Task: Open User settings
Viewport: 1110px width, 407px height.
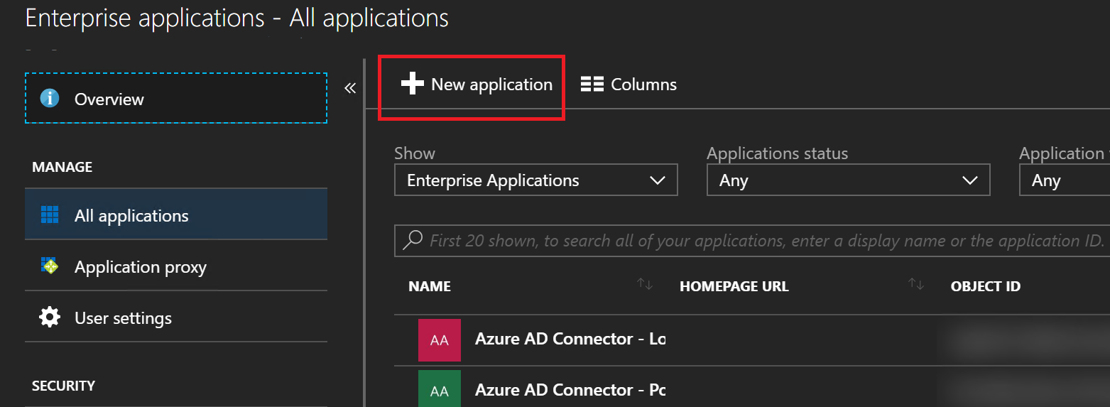Action: coord(176,318)
